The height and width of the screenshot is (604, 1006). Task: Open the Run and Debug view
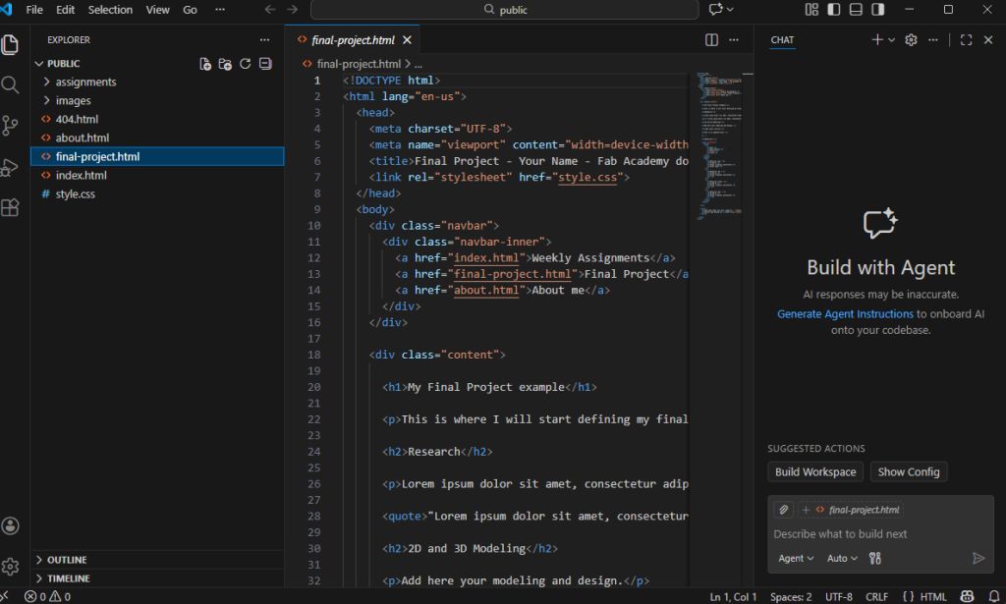(x=11, y=167)
